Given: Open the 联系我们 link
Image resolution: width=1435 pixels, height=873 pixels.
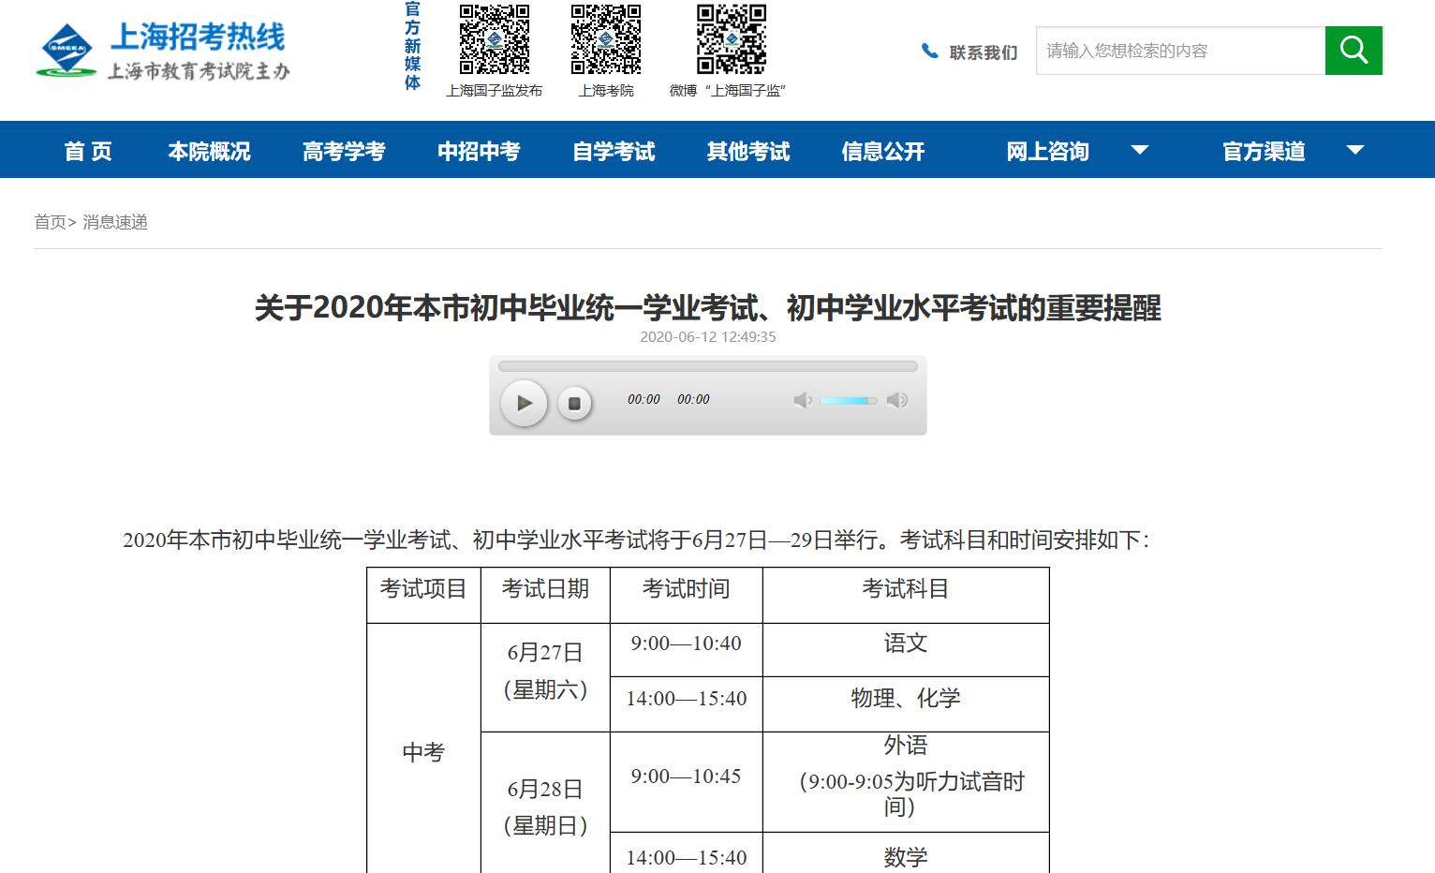Looking at the screenshot, I should tap(984, 52).
